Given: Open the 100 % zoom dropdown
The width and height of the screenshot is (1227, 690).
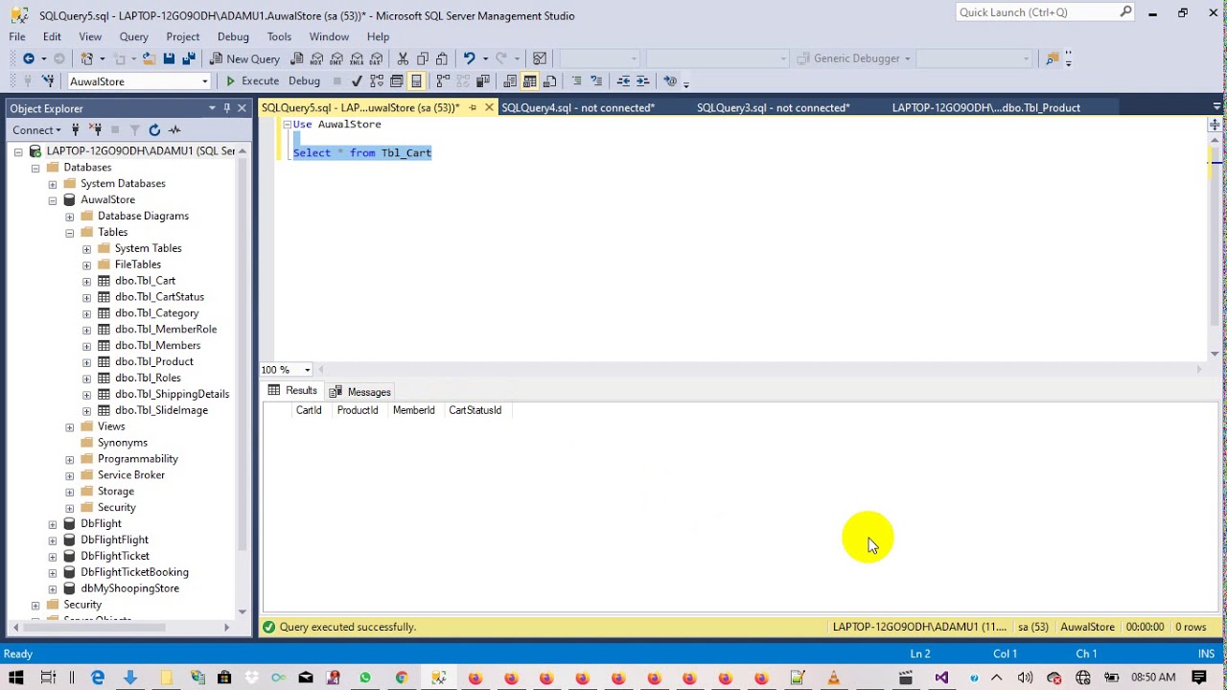Looking at the screenshot, I should coord(307,370).
